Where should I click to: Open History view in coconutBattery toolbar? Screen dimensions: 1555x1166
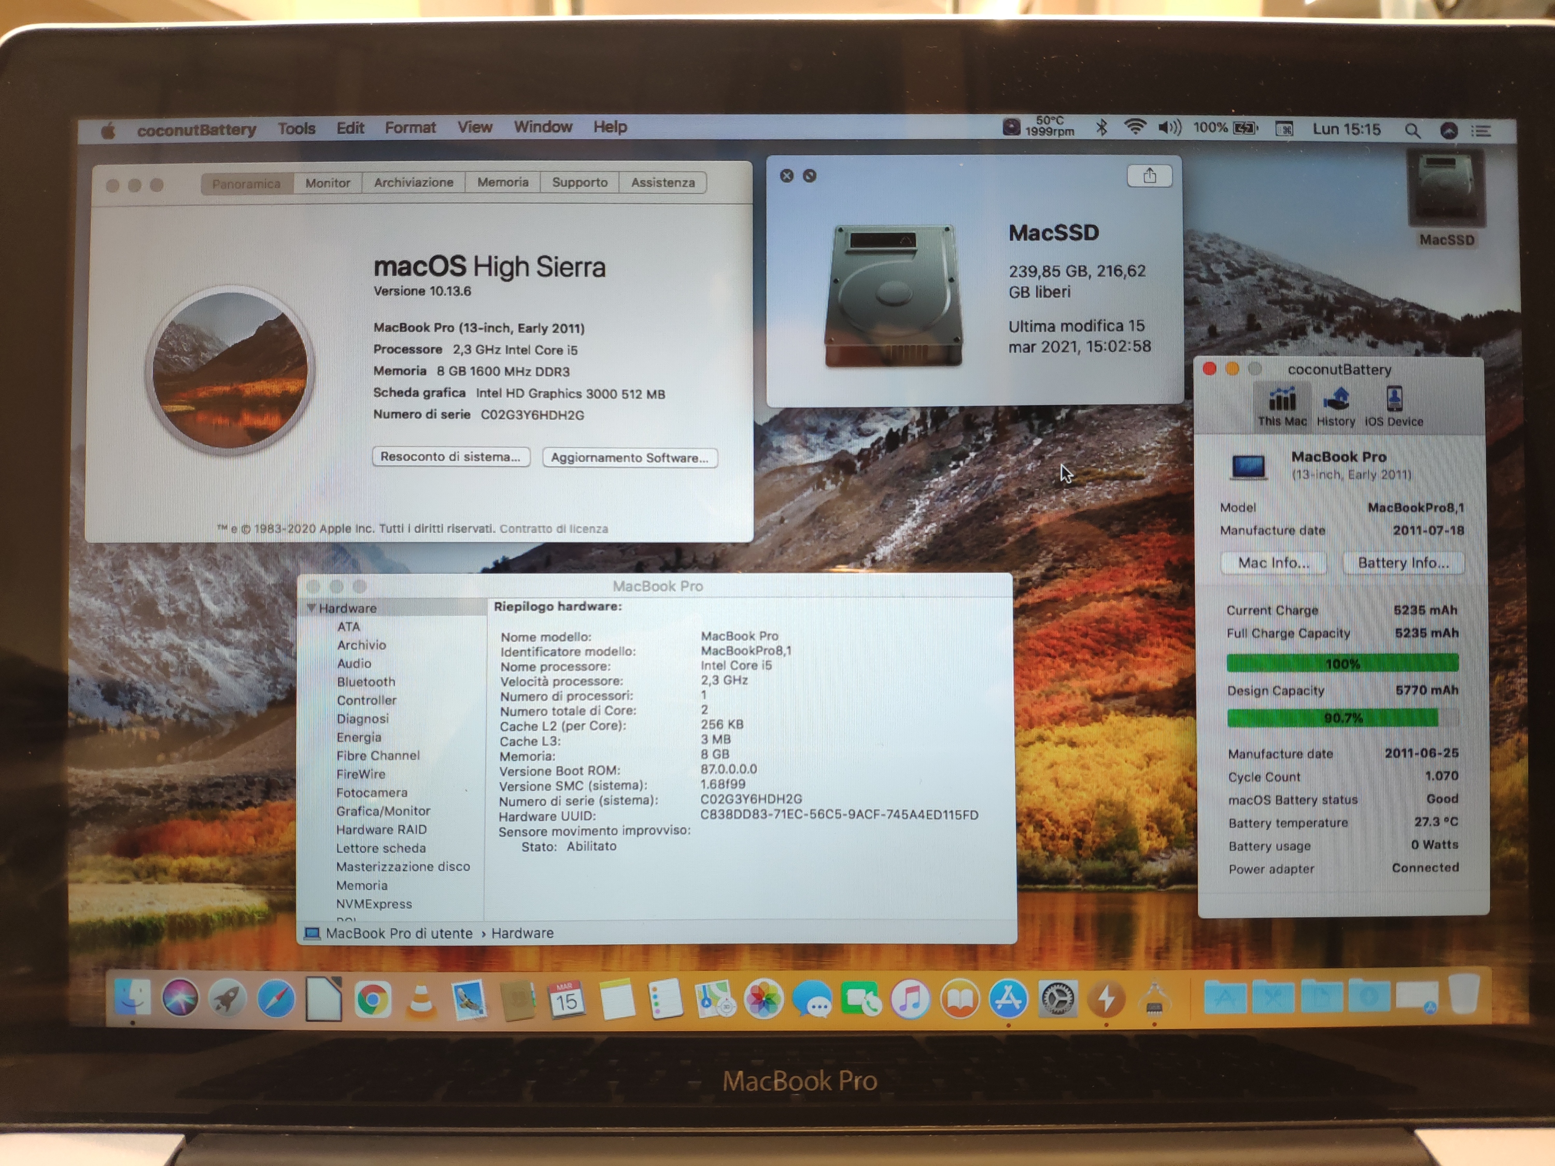point(1336,407)
